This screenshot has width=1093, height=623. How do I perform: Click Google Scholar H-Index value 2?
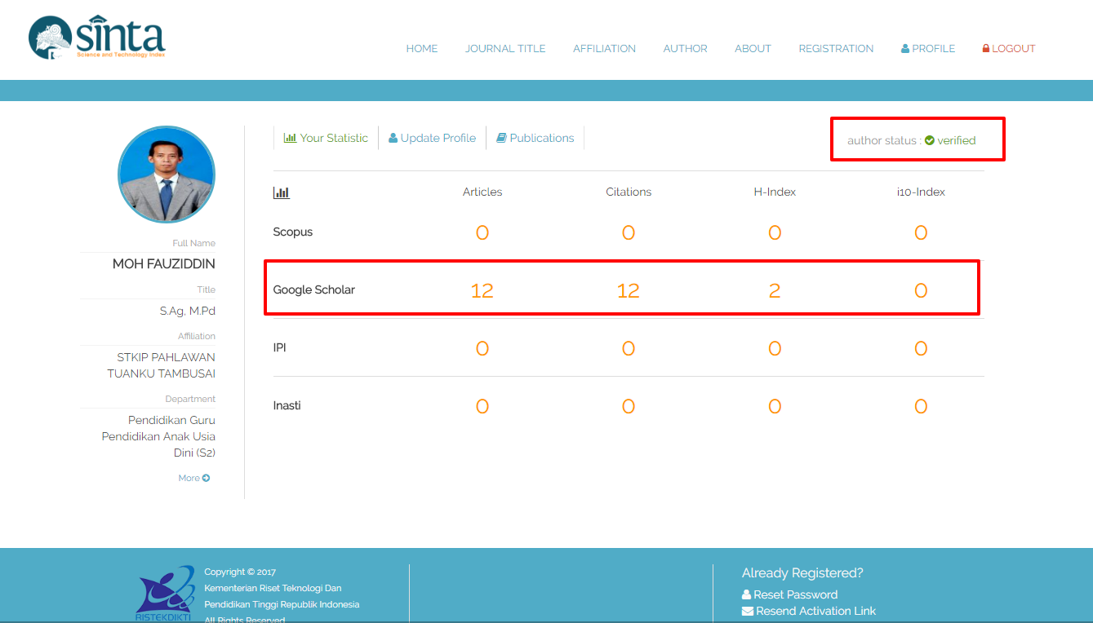pos(775,290)
